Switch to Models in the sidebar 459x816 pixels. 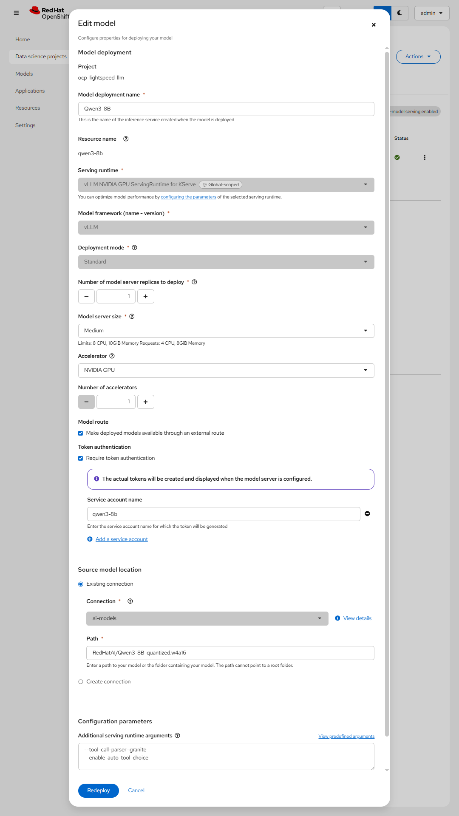click(24, 74)
